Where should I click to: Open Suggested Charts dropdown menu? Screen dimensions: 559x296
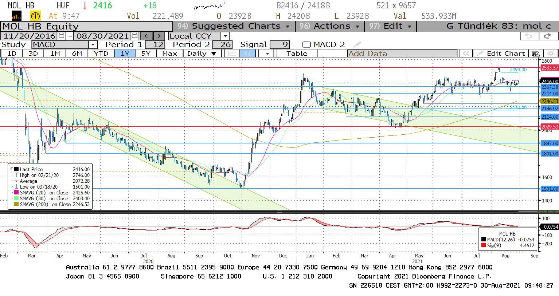[x=234, y=26]
